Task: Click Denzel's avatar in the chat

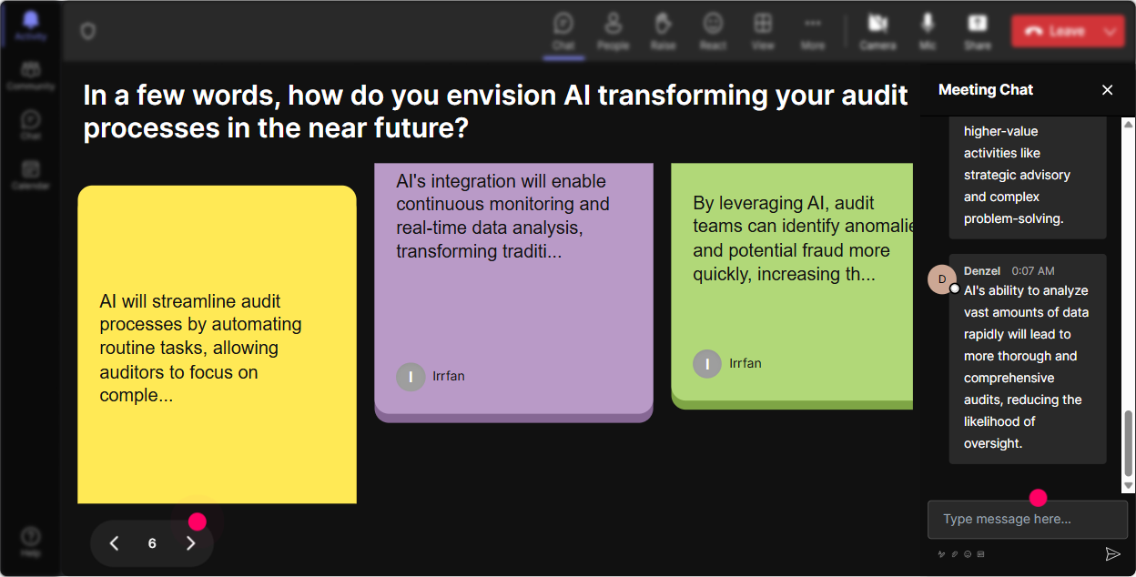Action: (942, 279)
